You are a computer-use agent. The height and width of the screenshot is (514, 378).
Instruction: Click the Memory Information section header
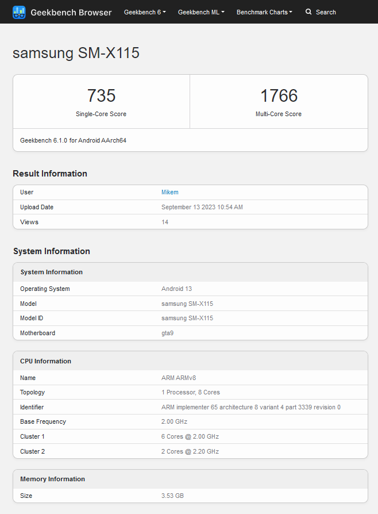click(x=190, y=479)
